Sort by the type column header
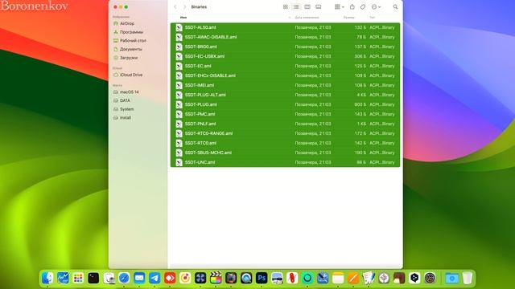The image size is (515, 289). click(x=372, y=18)
